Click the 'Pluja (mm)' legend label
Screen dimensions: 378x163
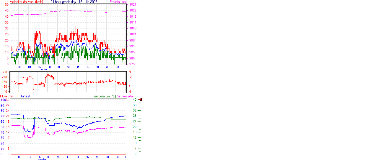point(7,96)
